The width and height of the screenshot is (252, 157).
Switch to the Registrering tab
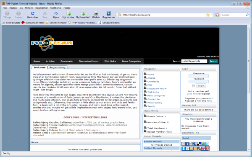tap(58, 67)
